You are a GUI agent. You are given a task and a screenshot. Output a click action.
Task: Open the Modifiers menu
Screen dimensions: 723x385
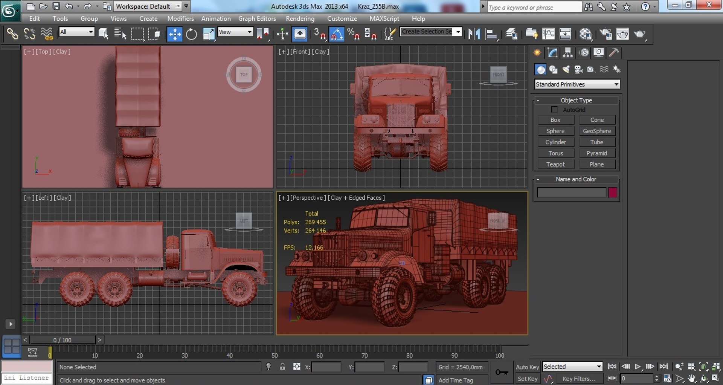[181, 18]
